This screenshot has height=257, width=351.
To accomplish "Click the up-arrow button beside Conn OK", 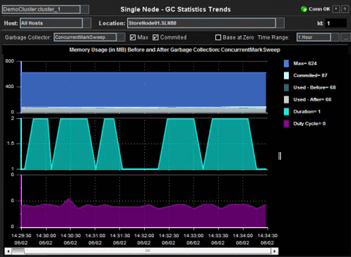I will click(x=336, y=9).
